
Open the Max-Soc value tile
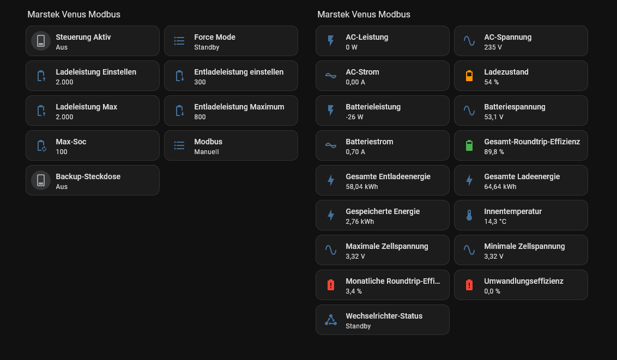coord(93,145)
